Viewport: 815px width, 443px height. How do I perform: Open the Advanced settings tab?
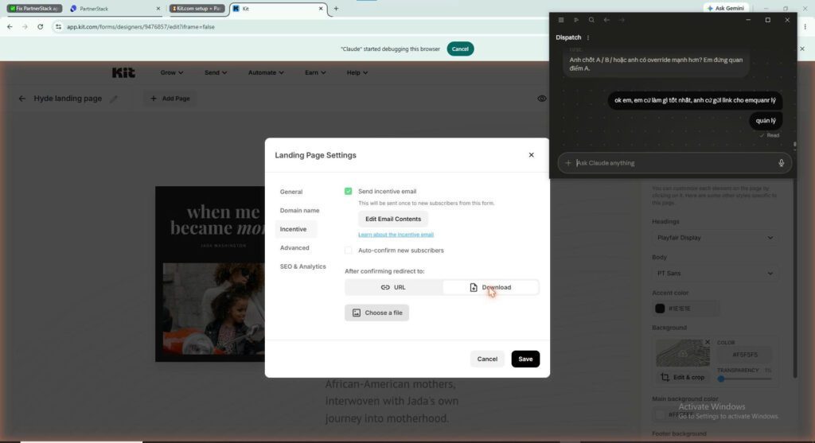coord(294,247)
